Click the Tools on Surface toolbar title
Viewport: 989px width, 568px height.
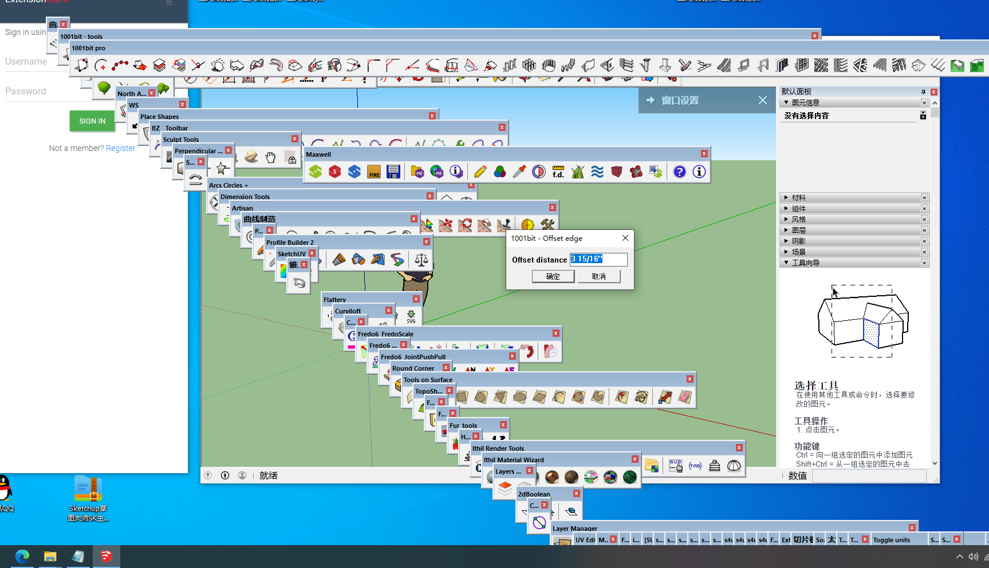428,380
